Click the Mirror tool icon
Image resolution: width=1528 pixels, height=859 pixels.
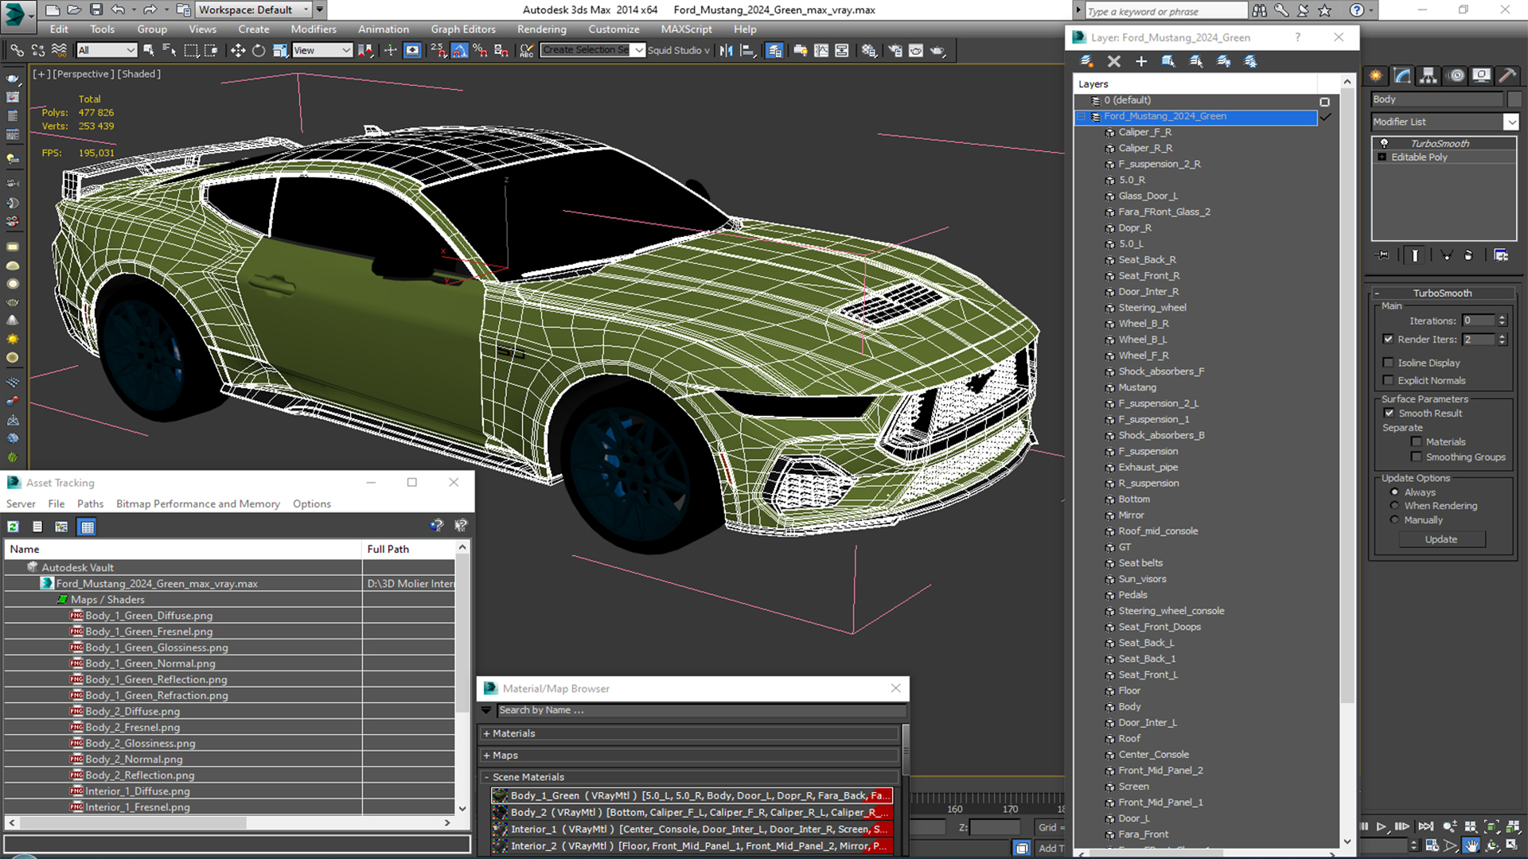tap(726, 50)
